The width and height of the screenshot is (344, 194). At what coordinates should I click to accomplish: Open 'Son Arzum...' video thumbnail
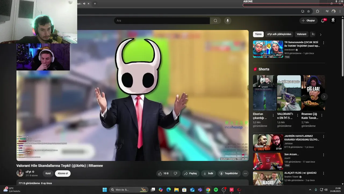(268, 161)
